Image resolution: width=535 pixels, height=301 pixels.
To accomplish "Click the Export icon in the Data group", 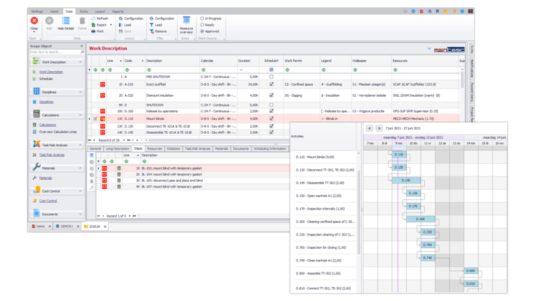I will 93,25.
